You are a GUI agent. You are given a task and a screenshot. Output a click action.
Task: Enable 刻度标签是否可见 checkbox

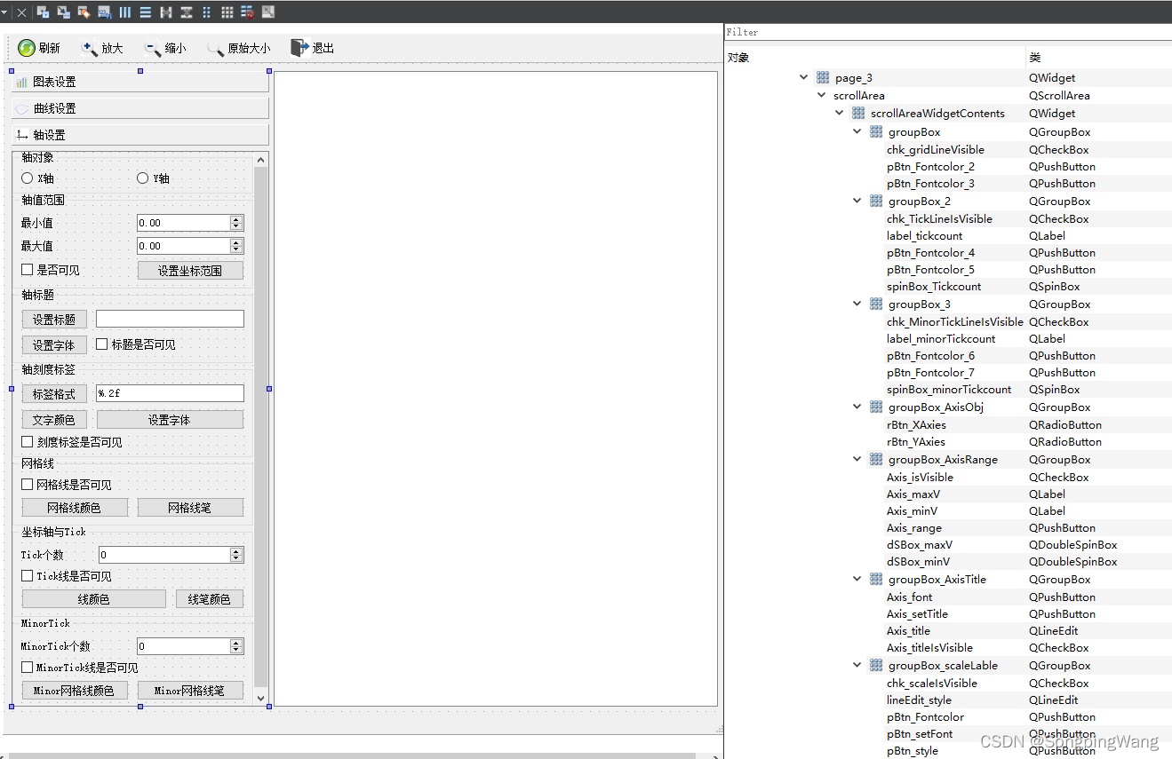pos(28,442)
